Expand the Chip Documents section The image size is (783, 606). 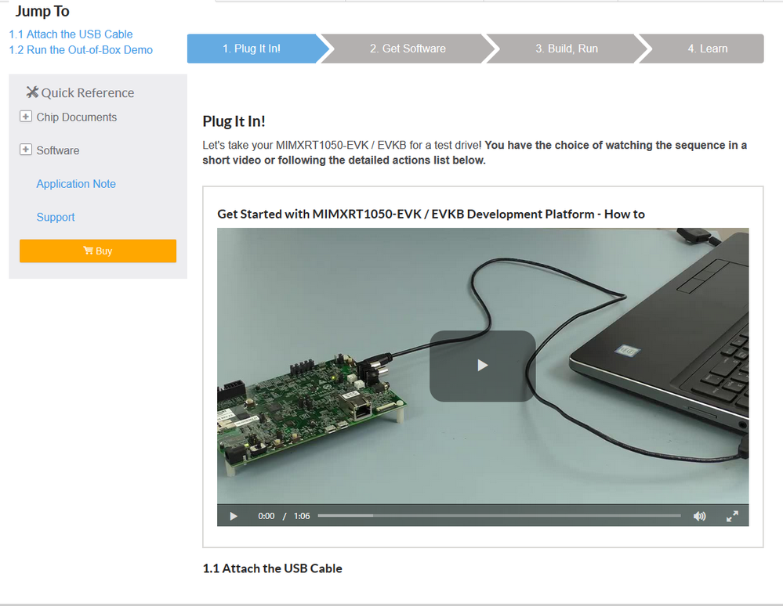pos(26,117)
